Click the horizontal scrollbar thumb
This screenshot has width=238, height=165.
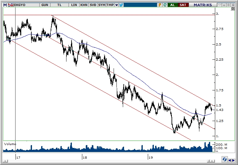(209, 161)
